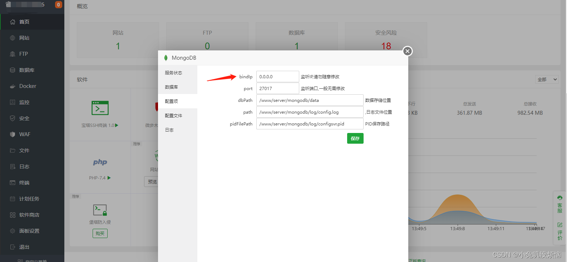Screen dimensions: 567x262
Task: Click the 宝塔SSH终端 terminal icon
Action: point(100,108)
